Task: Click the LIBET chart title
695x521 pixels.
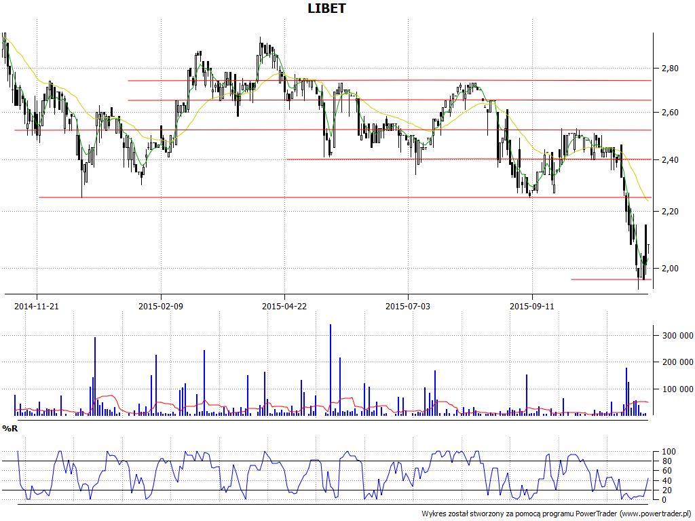Action: tap(326, 8)
